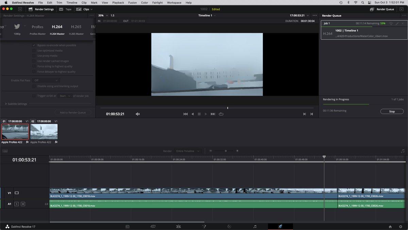This screenshot has height=230, width=408.
Task: Jump to last frame in viewer
Action: [213, 114]
